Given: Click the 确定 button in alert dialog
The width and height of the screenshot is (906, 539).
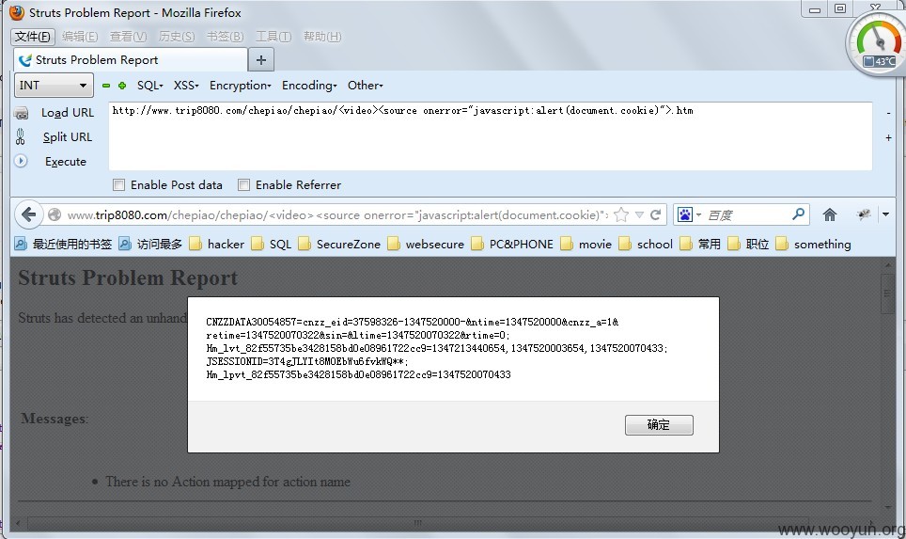Looking at the screenshot, I should 659,425.
